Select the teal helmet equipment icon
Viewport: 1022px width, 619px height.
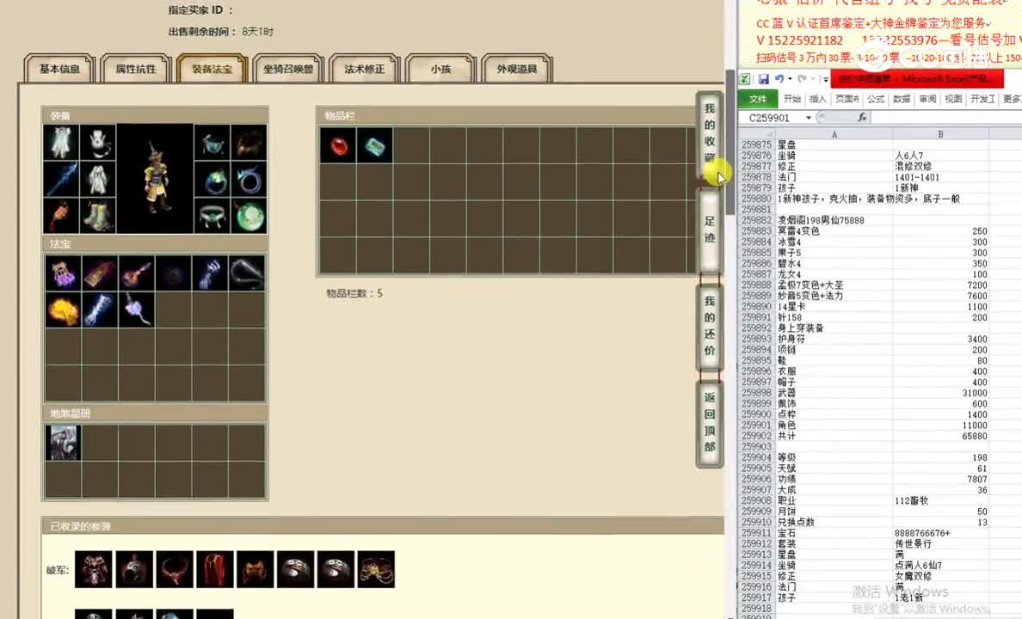(x=212, y=143)
